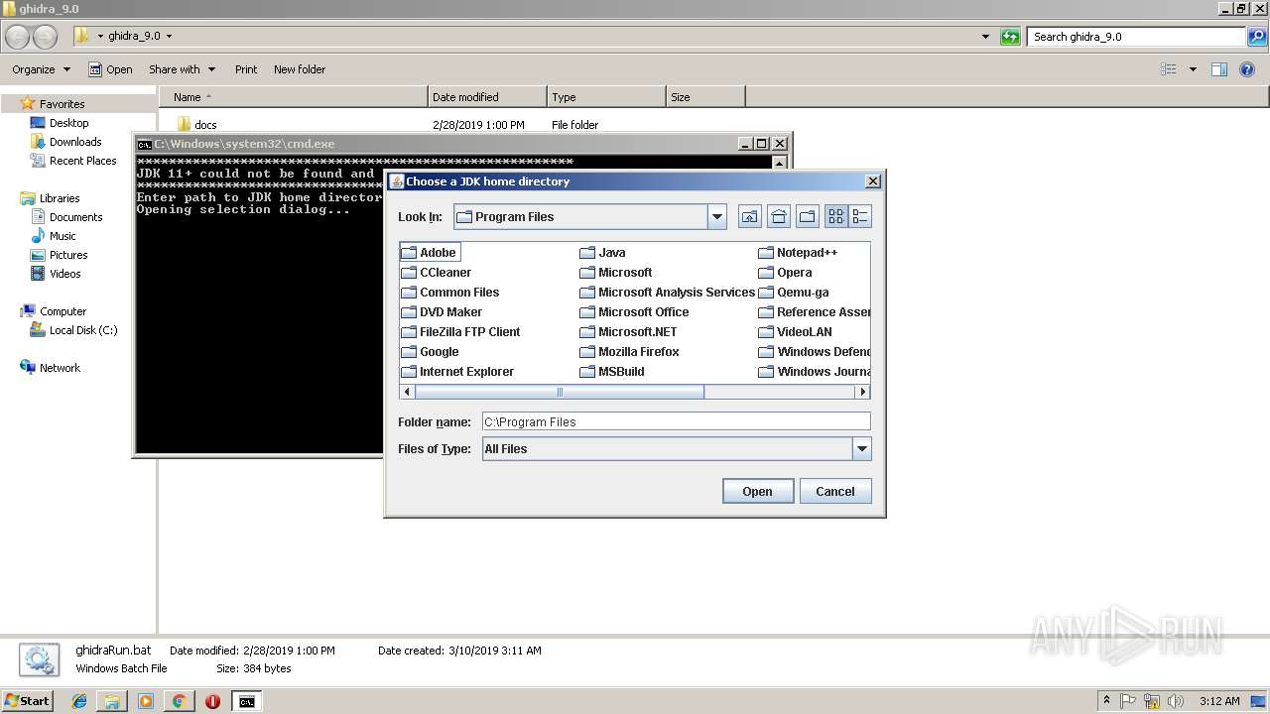Screen dimensions: 1270x714
Task: Select the MSBuild folder
Action: [x=612, y=372]
